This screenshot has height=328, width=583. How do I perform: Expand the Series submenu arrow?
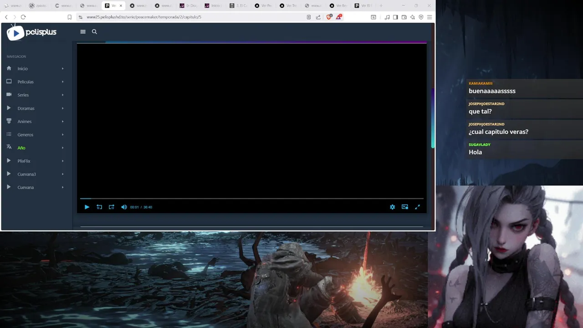[63, 95]
